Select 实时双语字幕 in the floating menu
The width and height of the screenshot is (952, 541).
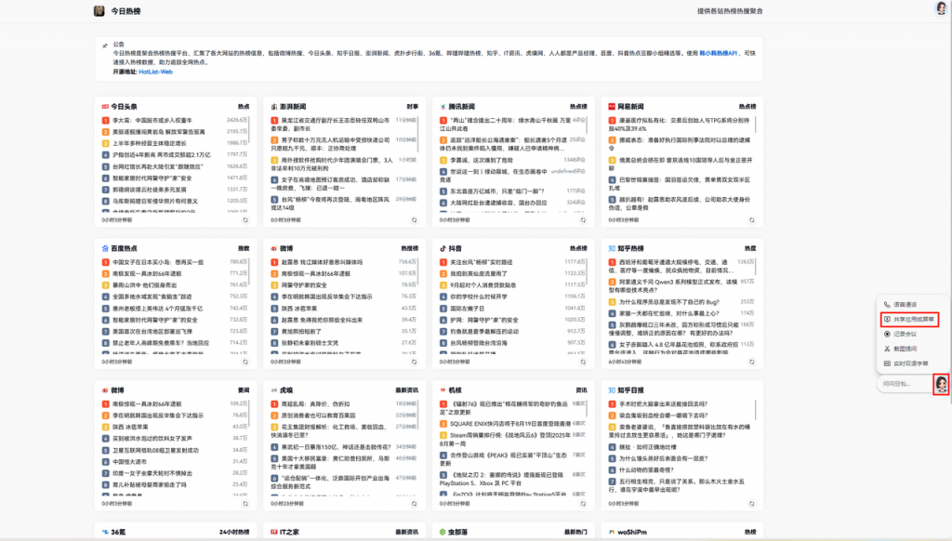coord(909,363)
